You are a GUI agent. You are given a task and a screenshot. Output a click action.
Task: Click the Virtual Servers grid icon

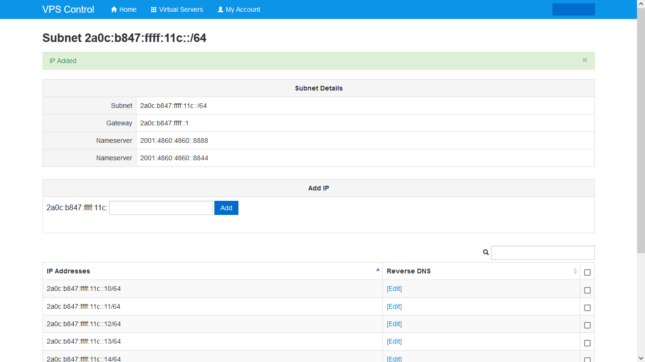pyautogui.click(x=153, y=9)
